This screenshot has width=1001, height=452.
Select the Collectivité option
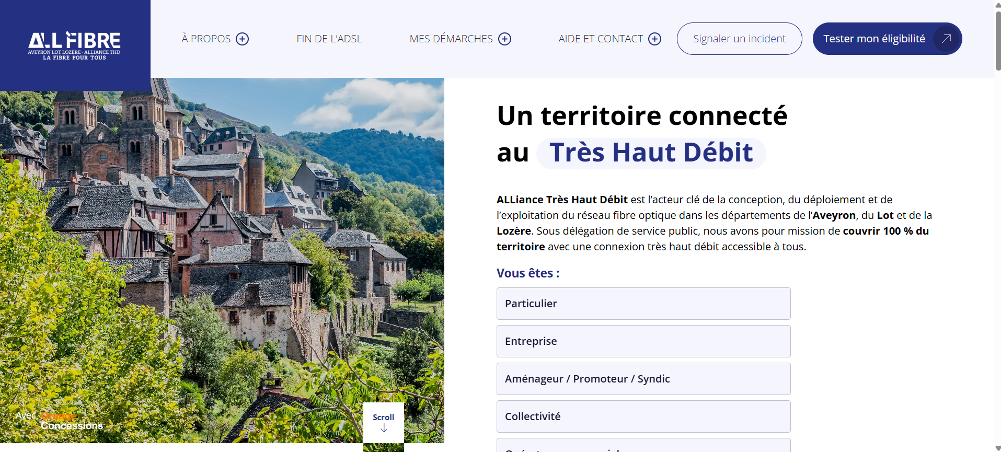click(x=643, y=416)
